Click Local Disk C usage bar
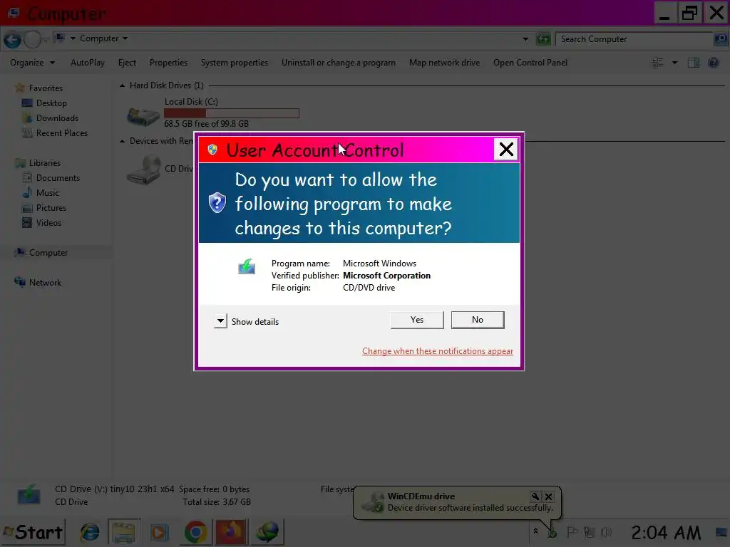 pos(232,113)
